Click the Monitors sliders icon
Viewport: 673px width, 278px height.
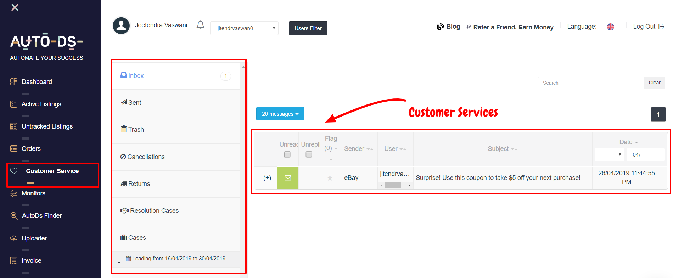14,193
